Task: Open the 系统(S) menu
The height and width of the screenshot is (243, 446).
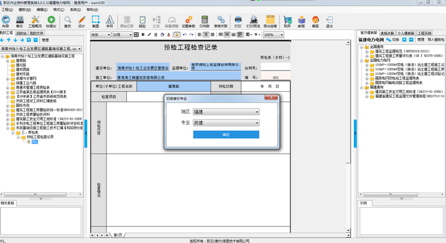Action: [76, 10]
